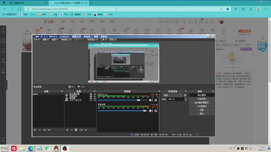Start recording with the 开始录制 button
Image resolution: width=271 pixels, height=152 pixels.
click(202, 99)
